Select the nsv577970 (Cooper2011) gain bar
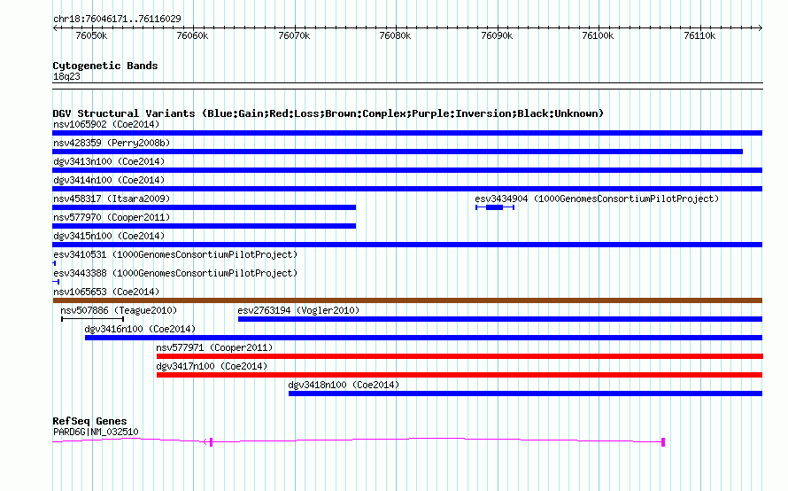The image size is (788, 491). click(x=204, y=226)
